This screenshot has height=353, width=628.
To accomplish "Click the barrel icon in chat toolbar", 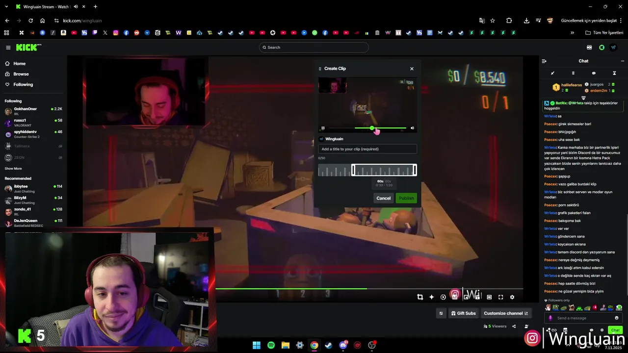I will [573, 73].
